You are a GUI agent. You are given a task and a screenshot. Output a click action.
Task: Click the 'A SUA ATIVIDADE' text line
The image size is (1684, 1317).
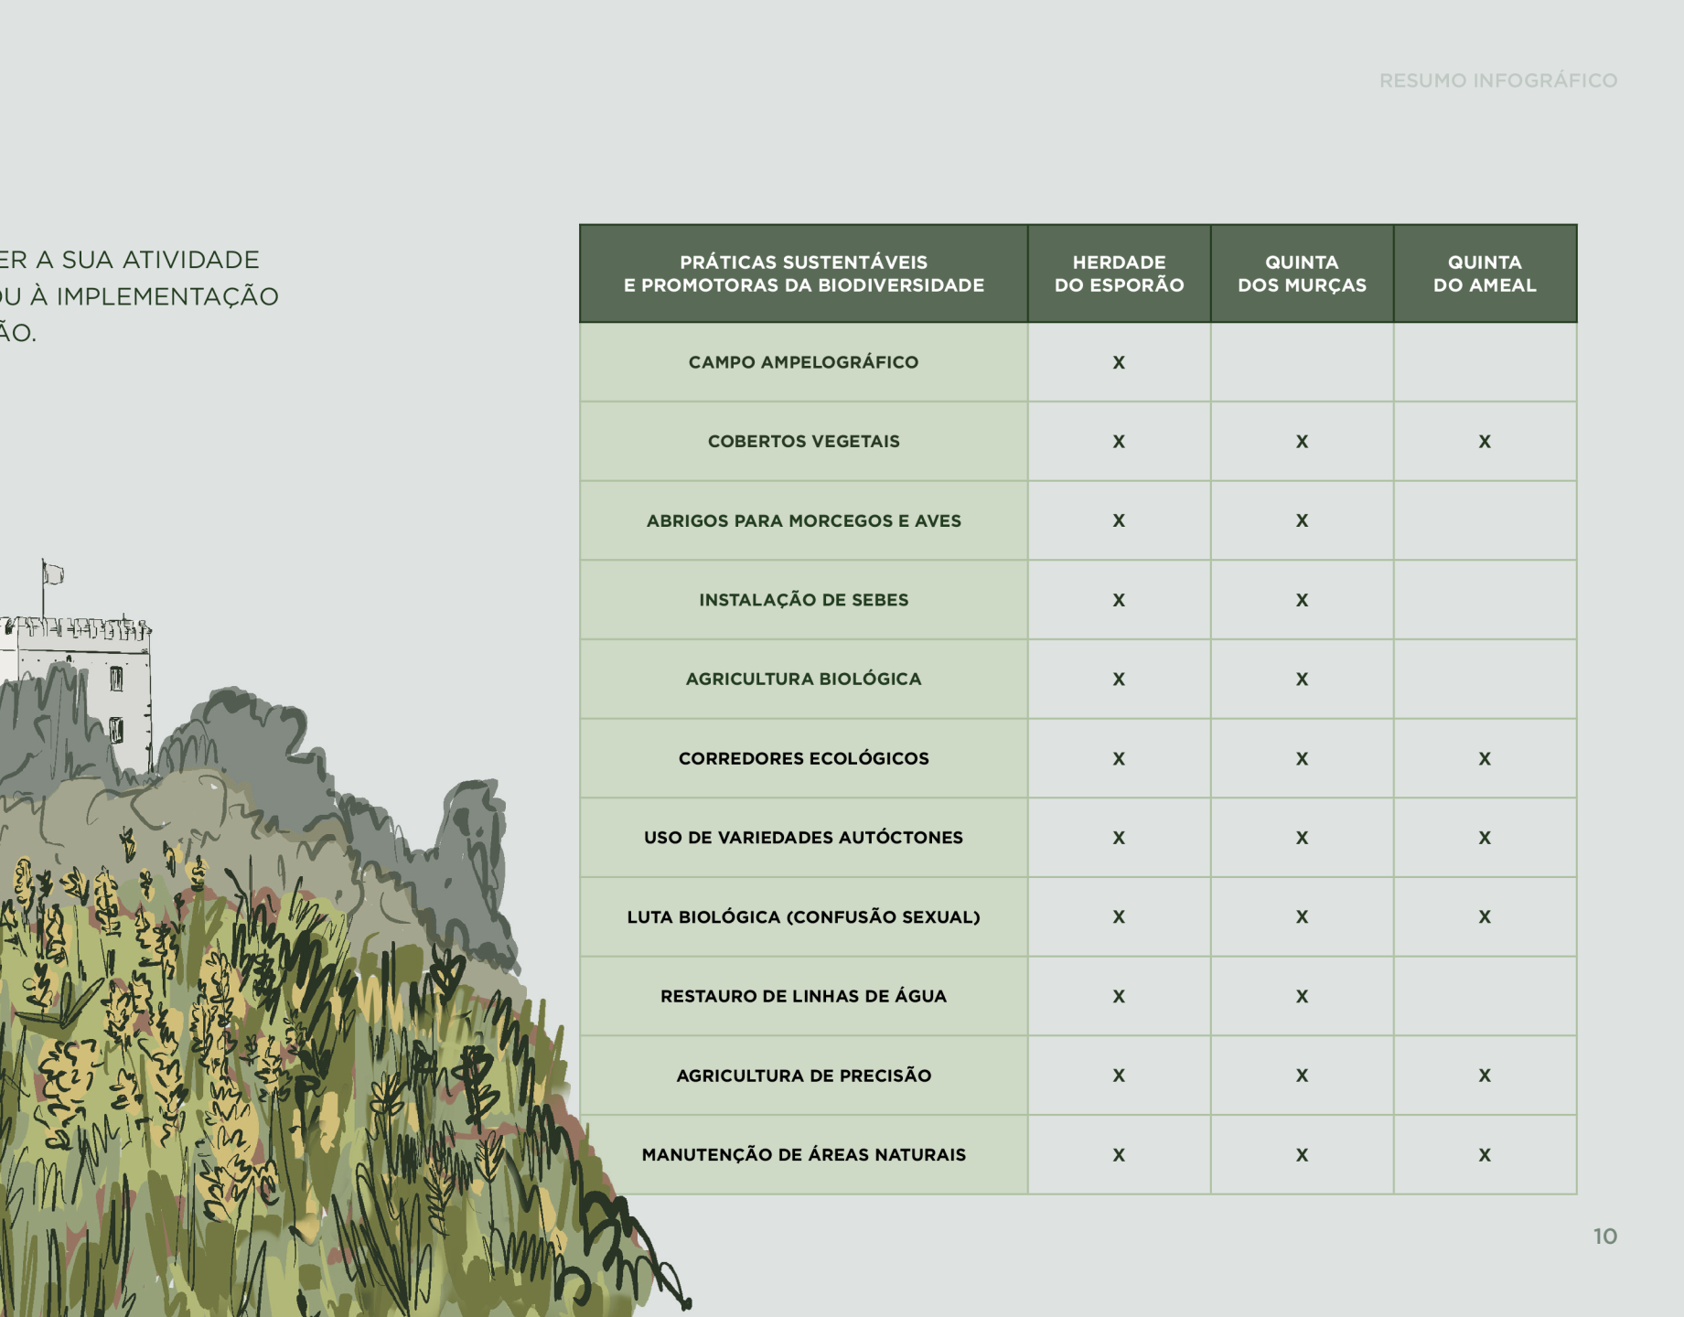click(147, 260)
